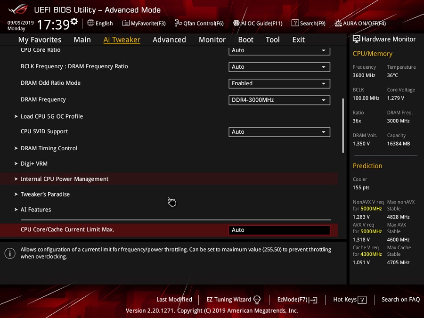Select the Ai Tweaker tab
424x318 pixels.
pyautogui.click(x=122, y=40)
